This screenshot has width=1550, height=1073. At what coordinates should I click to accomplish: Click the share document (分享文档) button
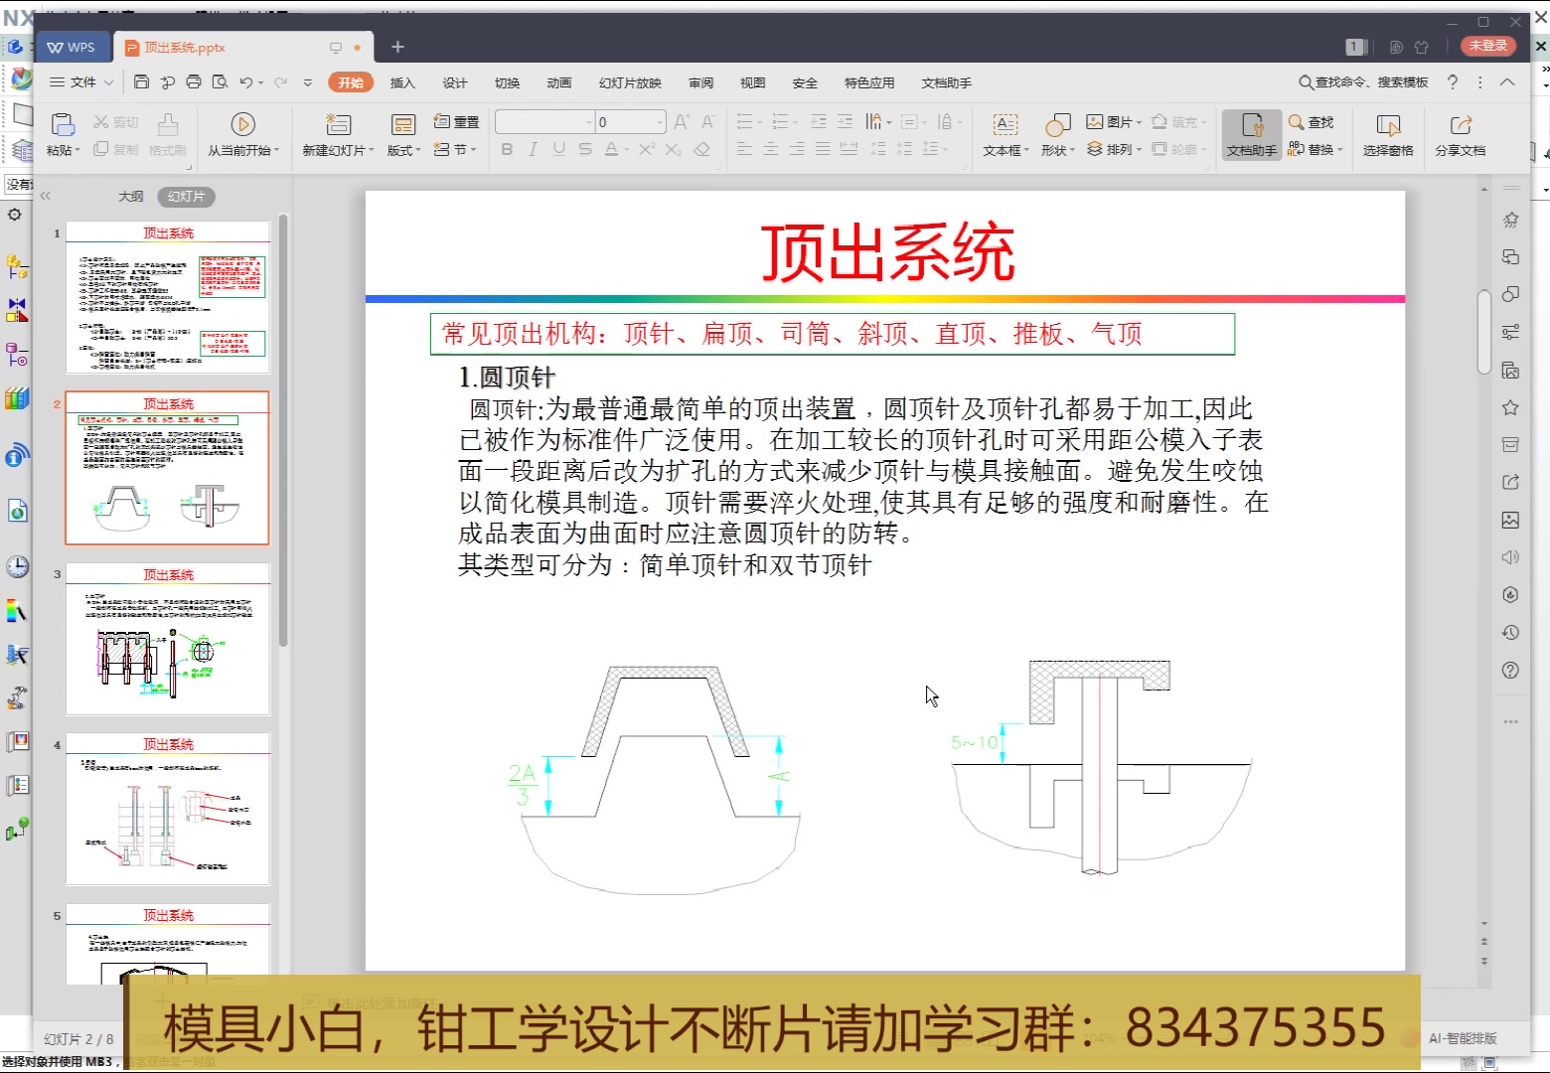click(1460, 135)
